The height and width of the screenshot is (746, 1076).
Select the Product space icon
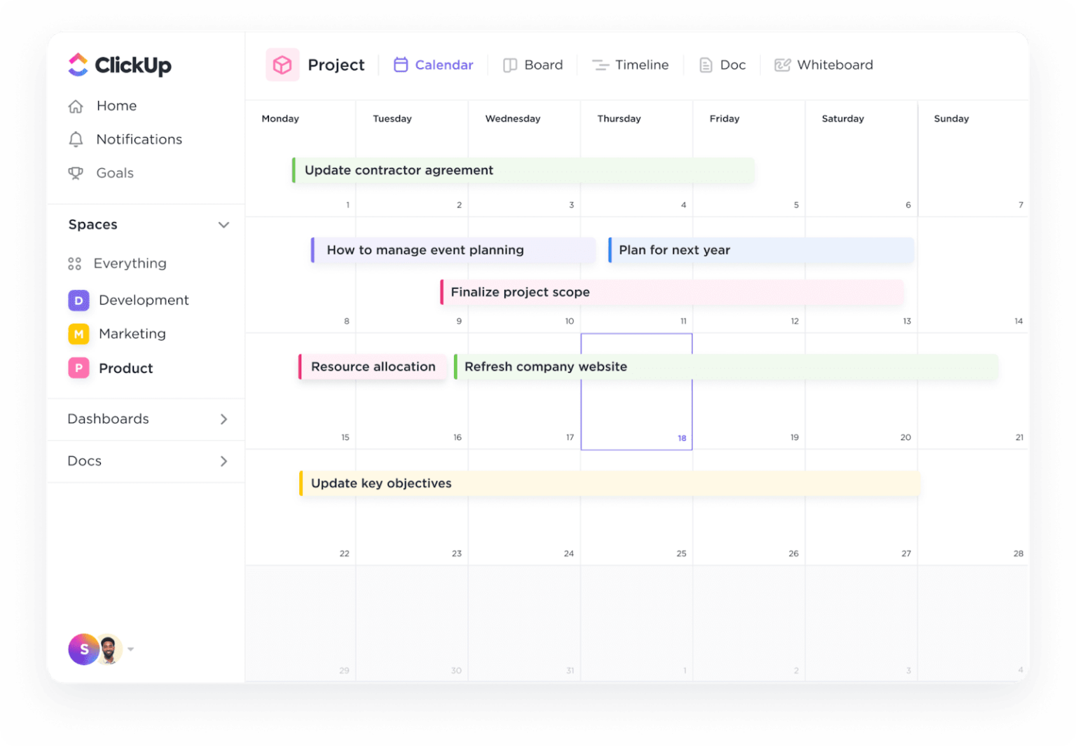point(78,368)
